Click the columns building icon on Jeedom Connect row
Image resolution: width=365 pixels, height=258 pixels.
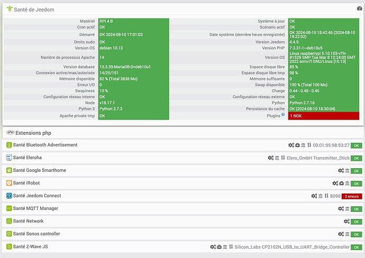click(x=321, y=196)
